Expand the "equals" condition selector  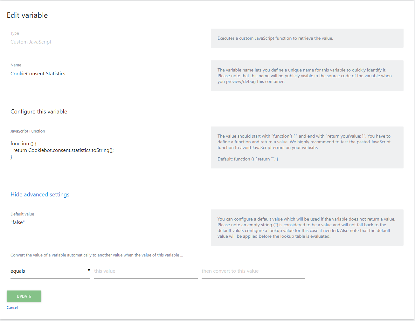coord(50,271)
